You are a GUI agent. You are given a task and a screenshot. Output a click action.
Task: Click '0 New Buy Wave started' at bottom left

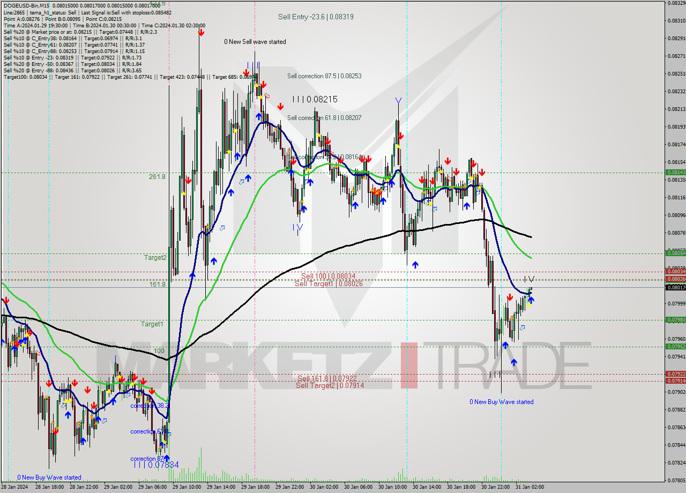point(49,477)
